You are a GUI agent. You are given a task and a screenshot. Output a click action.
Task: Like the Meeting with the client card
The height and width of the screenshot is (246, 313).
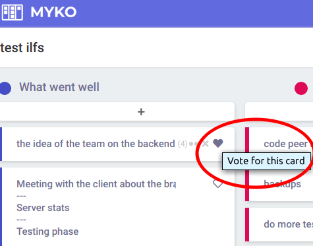(x=218, y=183)
